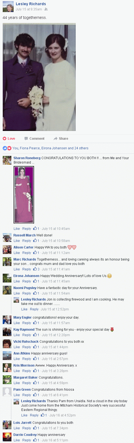Like Russell March's comment

[17, 241]
